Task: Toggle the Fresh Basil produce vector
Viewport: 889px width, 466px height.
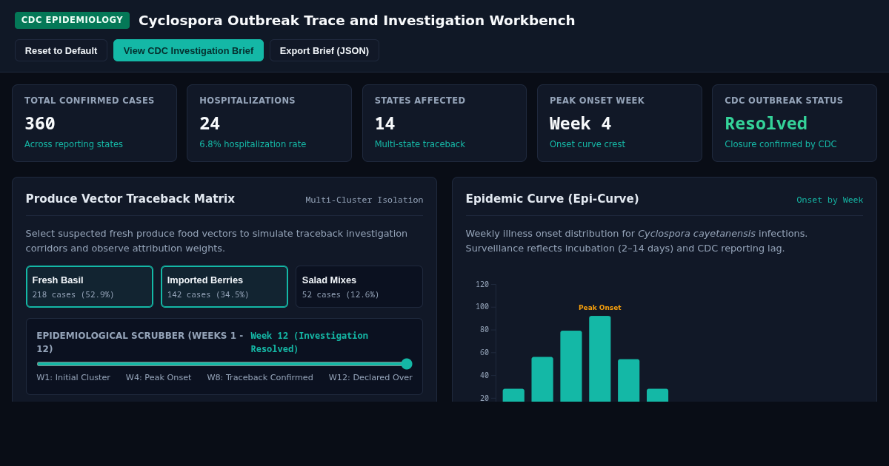Action: (x=90, y=287)
